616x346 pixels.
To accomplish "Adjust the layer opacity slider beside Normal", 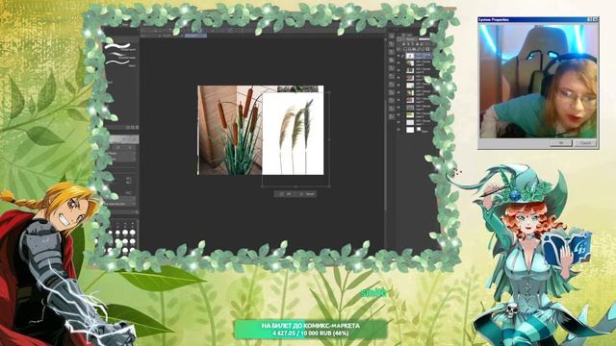I will pyautogui.click(x=424, y=39).
